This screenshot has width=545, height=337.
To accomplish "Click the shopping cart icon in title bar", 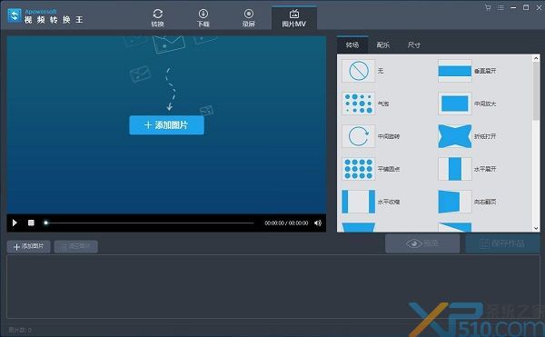I will pos(488,7).
